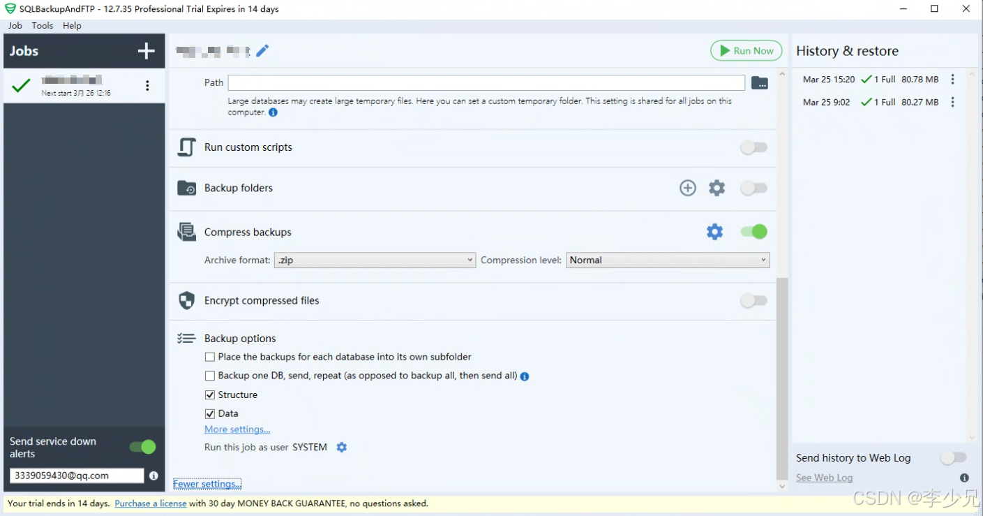Open the Tools menu
The image size is (983, 516).
point(43,26)
